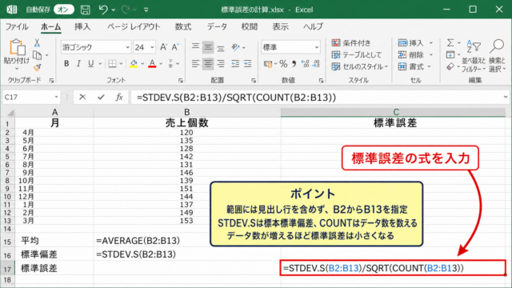Click the top align icon
This screenshot has height=288, width=512.
point(195,47)
